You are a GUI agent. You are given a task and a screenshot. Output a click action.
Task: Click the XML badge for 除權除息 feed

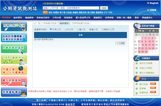pyautogui.click(x=153, y=92)
